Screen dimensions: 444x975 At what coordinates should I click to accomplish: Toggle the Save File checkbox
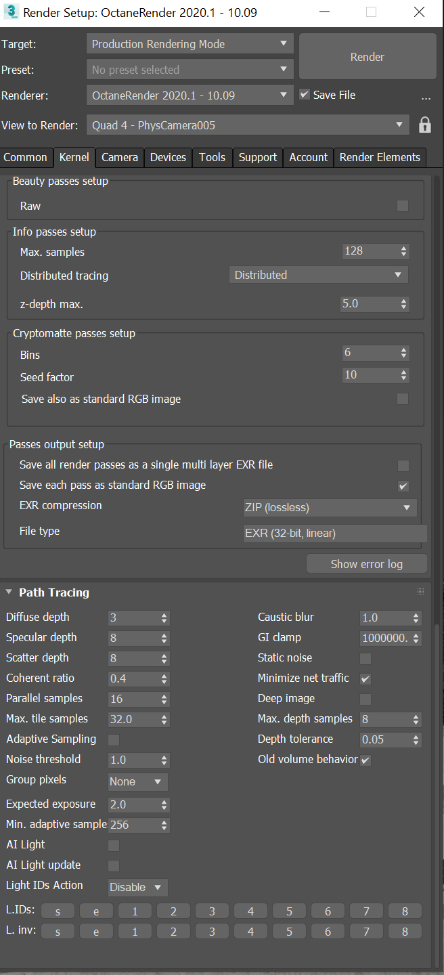click(x=305, y=95)
